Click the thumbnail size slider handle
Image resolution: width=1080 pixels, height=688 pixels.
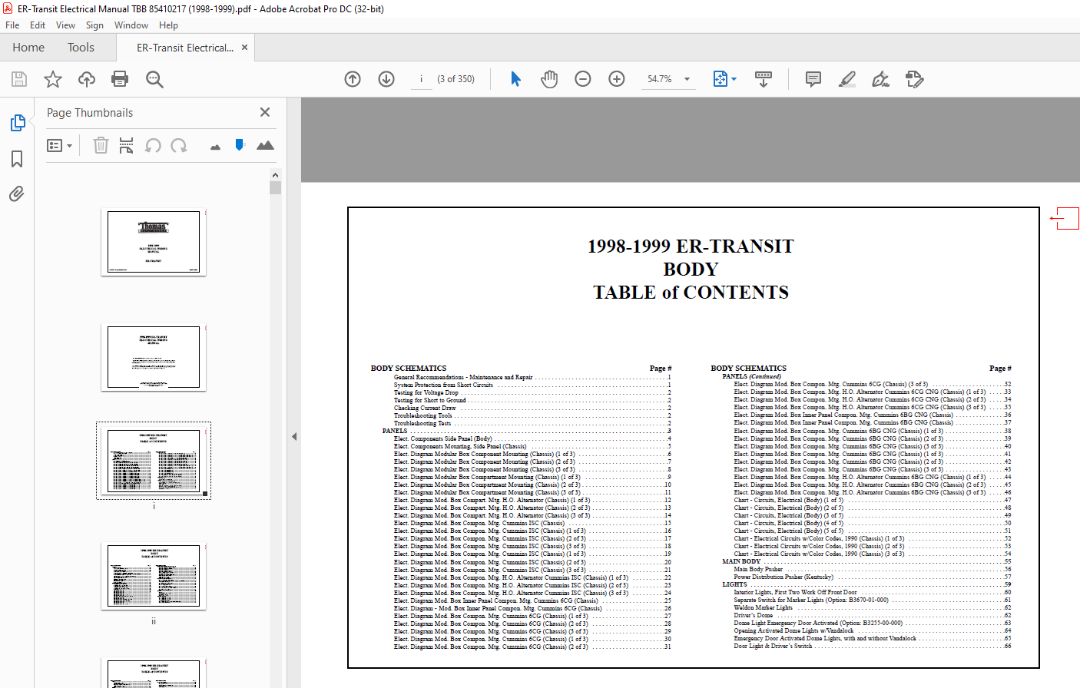click(240, 144)
